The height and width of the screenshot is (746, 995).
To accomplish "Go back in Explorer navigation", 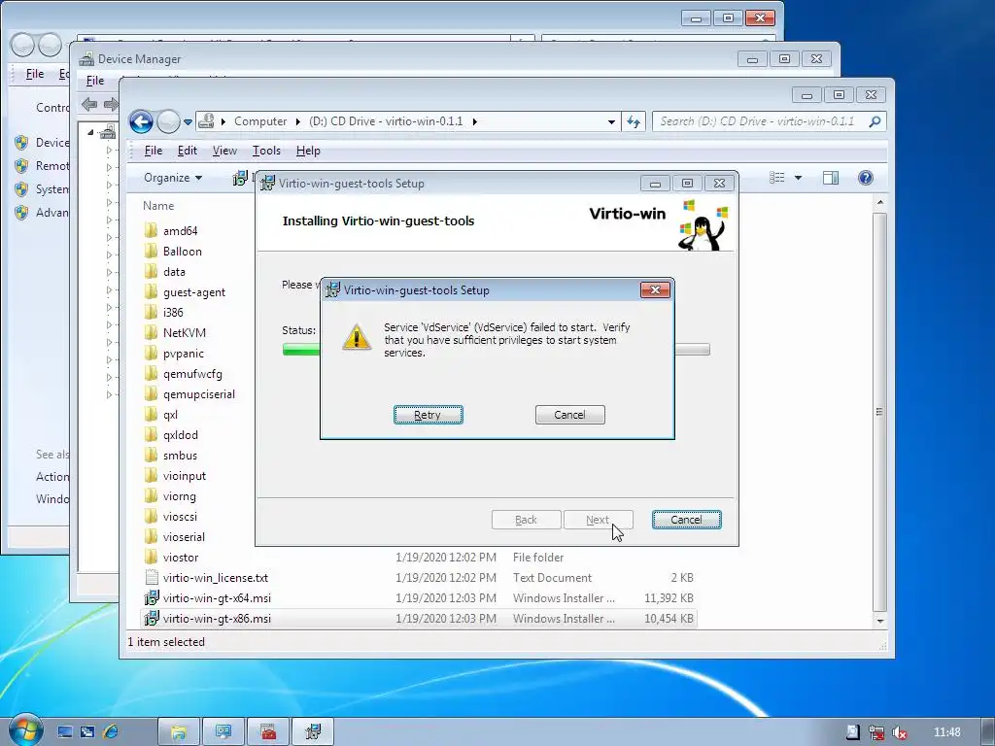I will click(141, 121).
